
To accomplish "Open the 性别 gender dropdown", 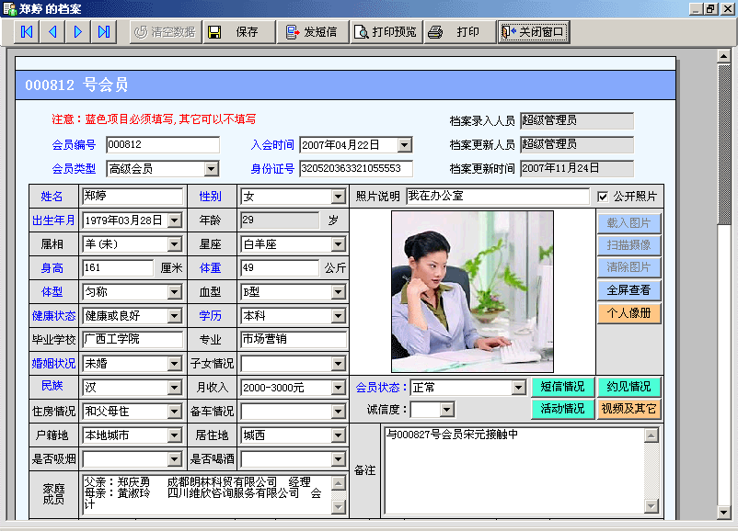I will 339,197.
